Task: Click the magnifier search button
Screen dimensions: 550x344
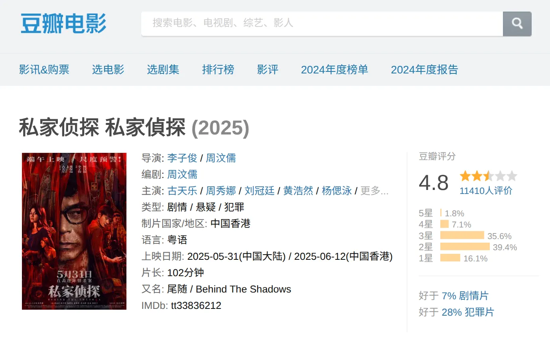Action: click(517, 24)
